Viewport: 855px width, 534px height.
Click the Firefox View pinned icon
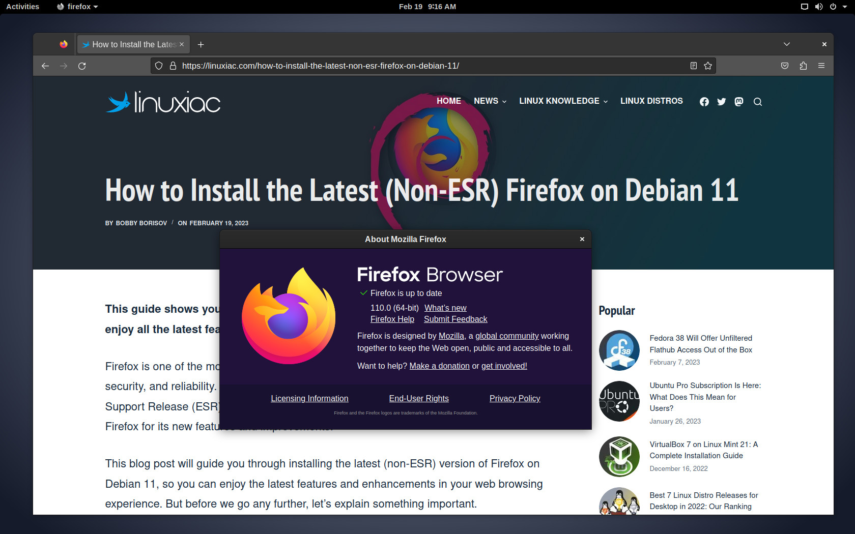click(x=64, y=44)
